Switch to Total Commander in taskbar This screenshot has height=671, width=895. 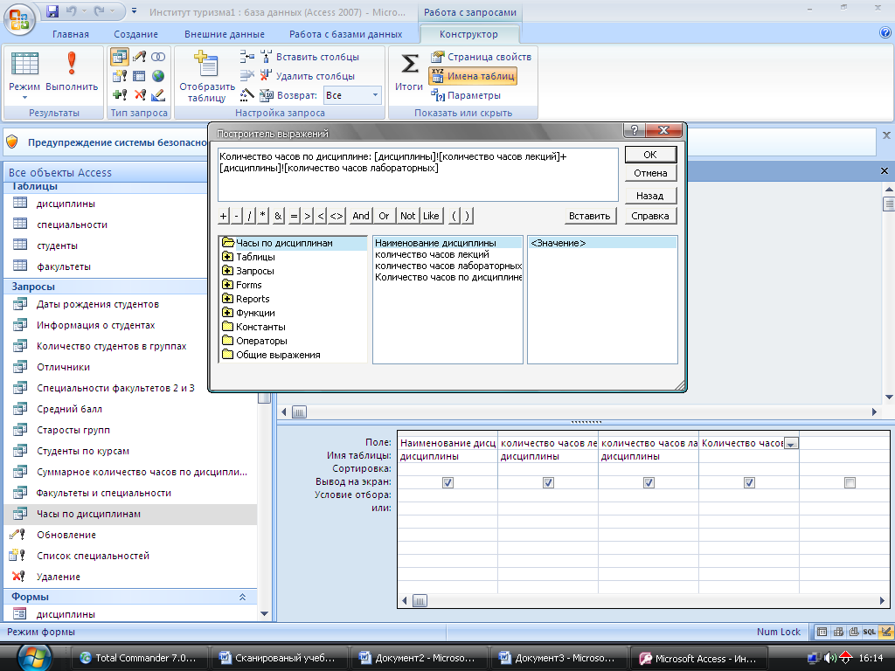tap(139, 658)
